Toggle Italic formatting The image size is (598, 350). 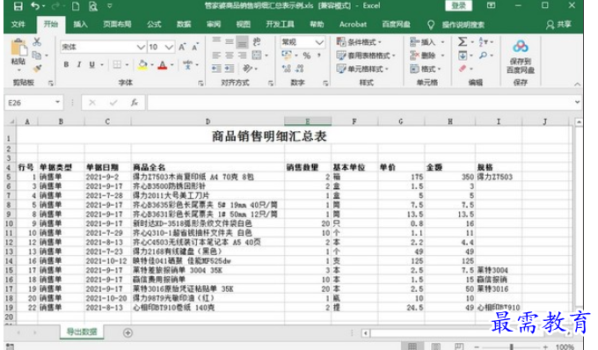pyautogui.click(x=79, y=65)
